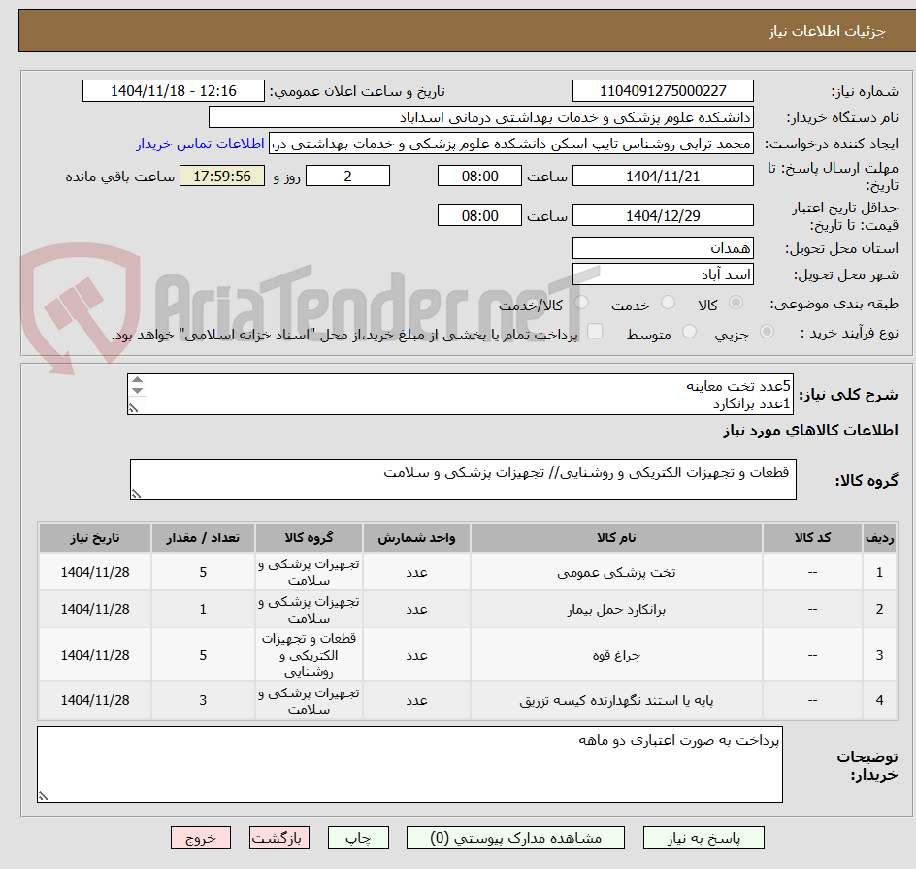Viewport: 916px width, 869px height.
Task: Click resize handle of شرح کلی نیاز textarea
Action: point(134,408)
